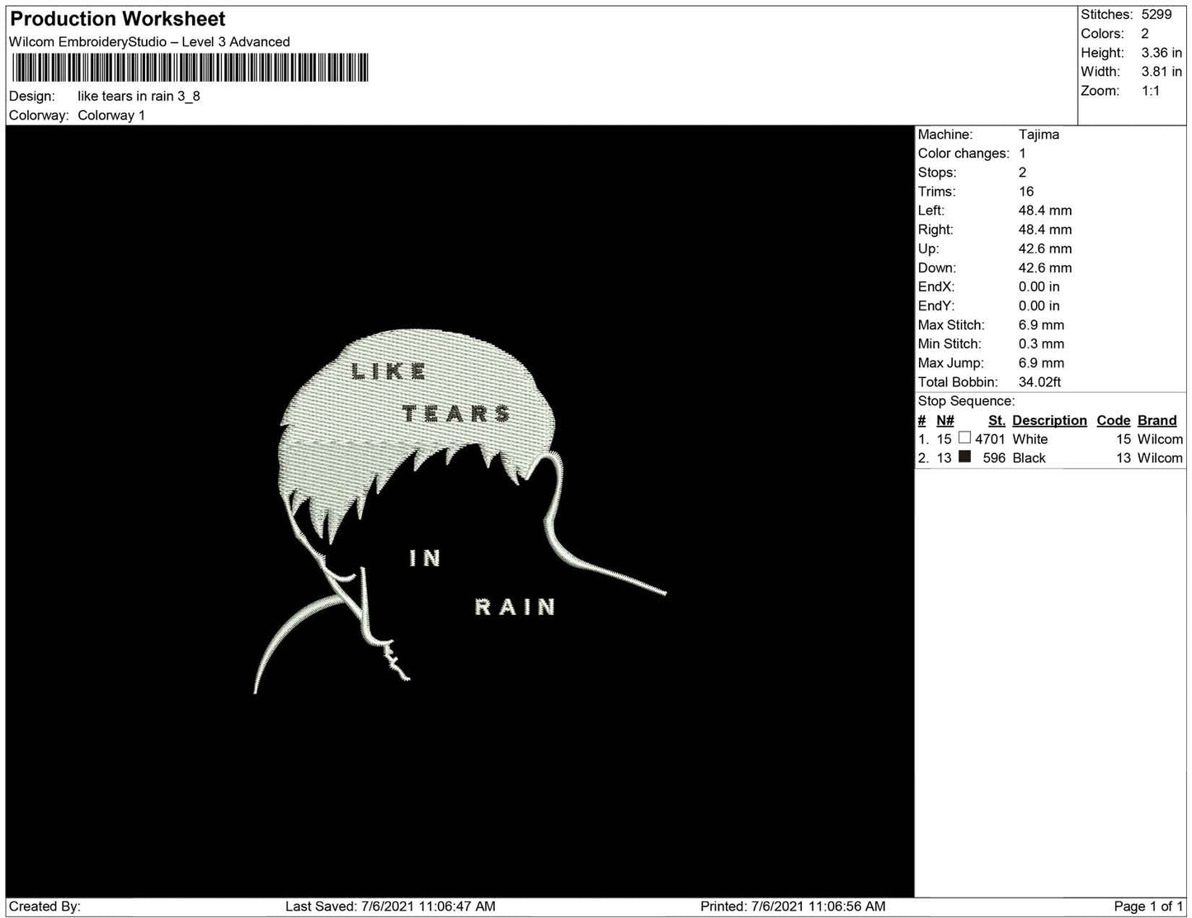The width and height of the screenshot is (1192, 918).
Task: Click the design name like tears in rain 3_8
Action: tap(139, 96)
